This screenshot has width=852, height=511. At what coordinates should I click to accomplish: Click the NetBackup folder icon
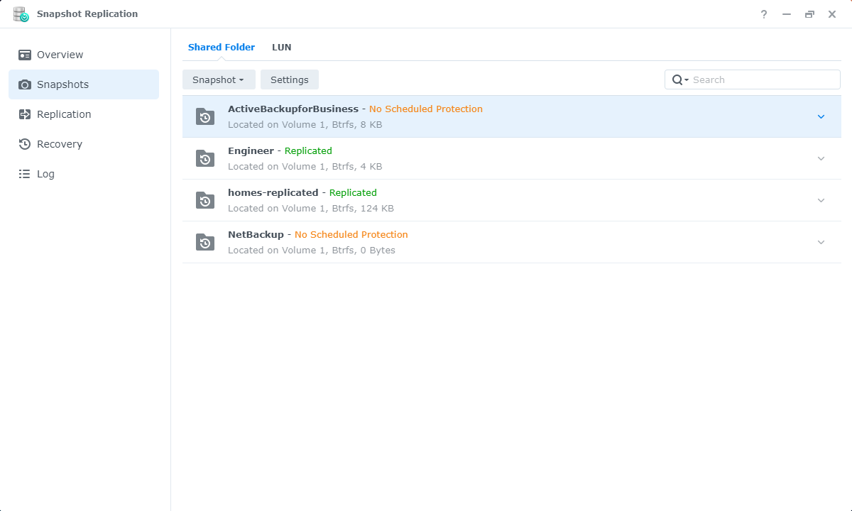coord(205,242)
